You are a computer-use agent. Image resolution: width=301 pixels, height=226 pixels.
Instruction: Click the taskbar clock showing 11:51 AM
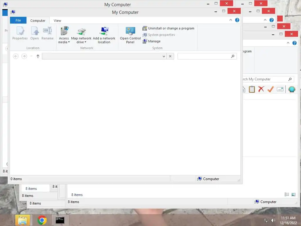[x=288, y=220]
